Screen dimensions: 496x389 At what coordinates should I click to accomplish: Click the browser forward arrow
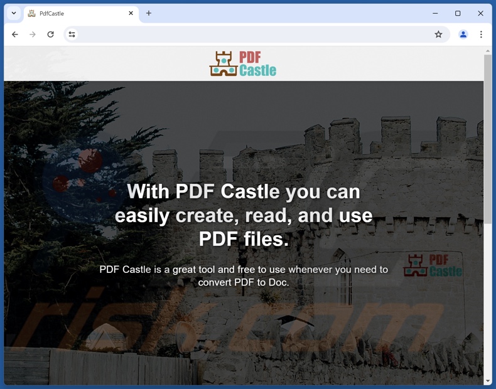point(33,35)
